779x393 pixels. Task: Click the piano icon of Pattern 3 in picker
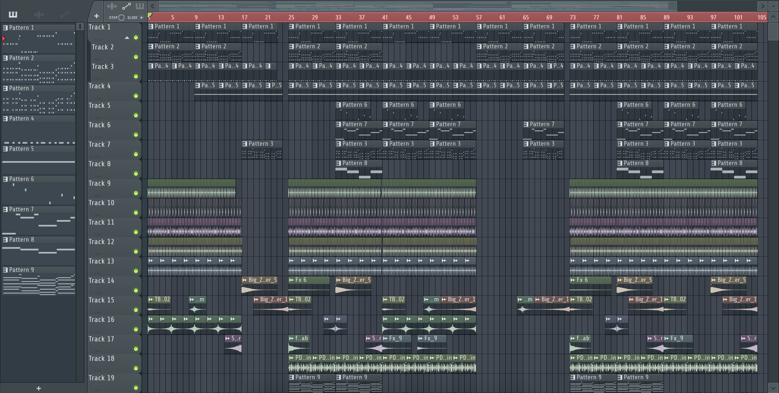coord(5,88)
